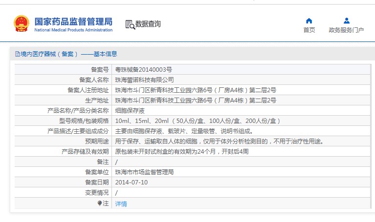Viewport: 375px width, 222px height.
Task: Click the 预期用途 label
Action: coord(97,141)
